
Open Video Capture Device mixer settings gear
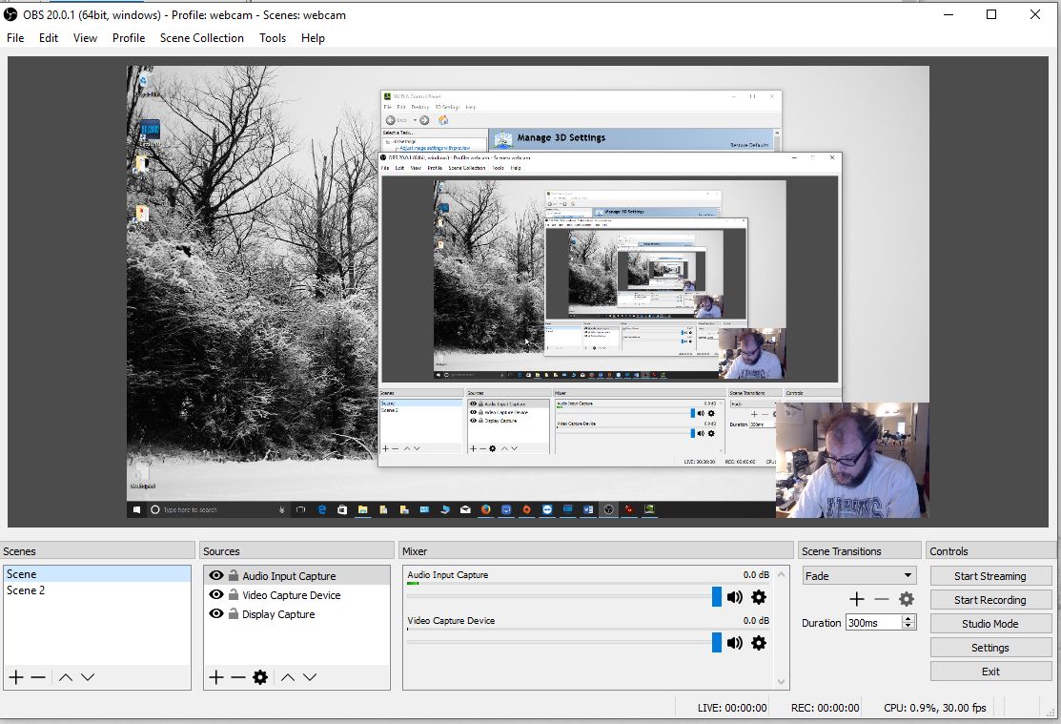[x=759, y=643]
